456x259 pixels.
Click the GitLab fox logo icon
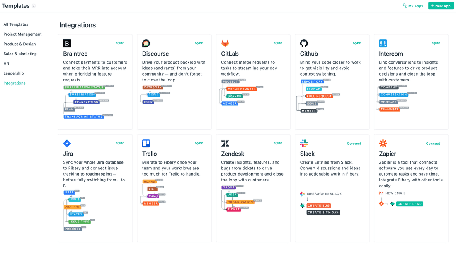click(x=225, y=43)
